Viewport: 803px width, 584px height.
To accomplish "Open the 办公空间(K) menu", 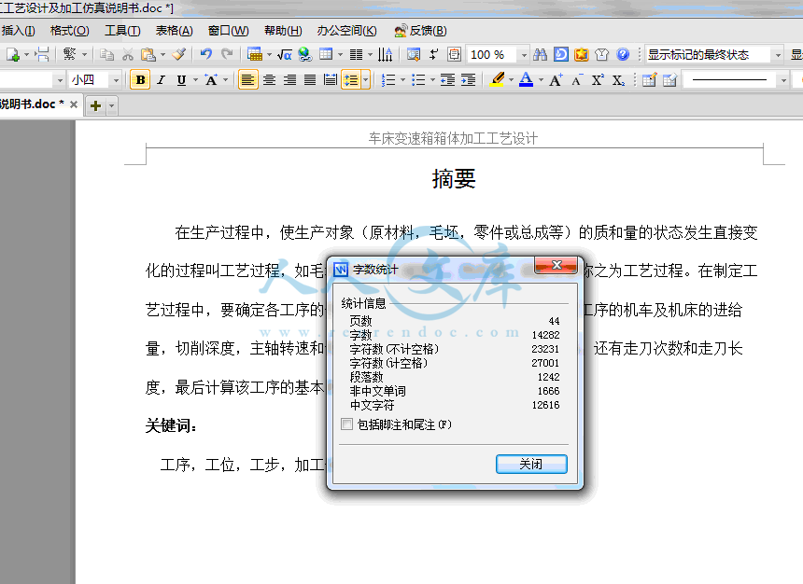I will click(x=346, y=31).
